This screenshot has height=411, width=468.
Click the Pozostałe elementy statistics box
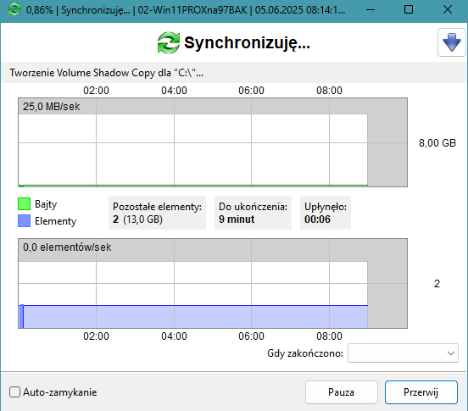[x=158, y=213]
